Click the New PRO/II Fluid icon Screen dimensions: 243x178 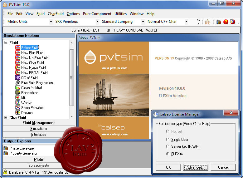click(18, 72)
